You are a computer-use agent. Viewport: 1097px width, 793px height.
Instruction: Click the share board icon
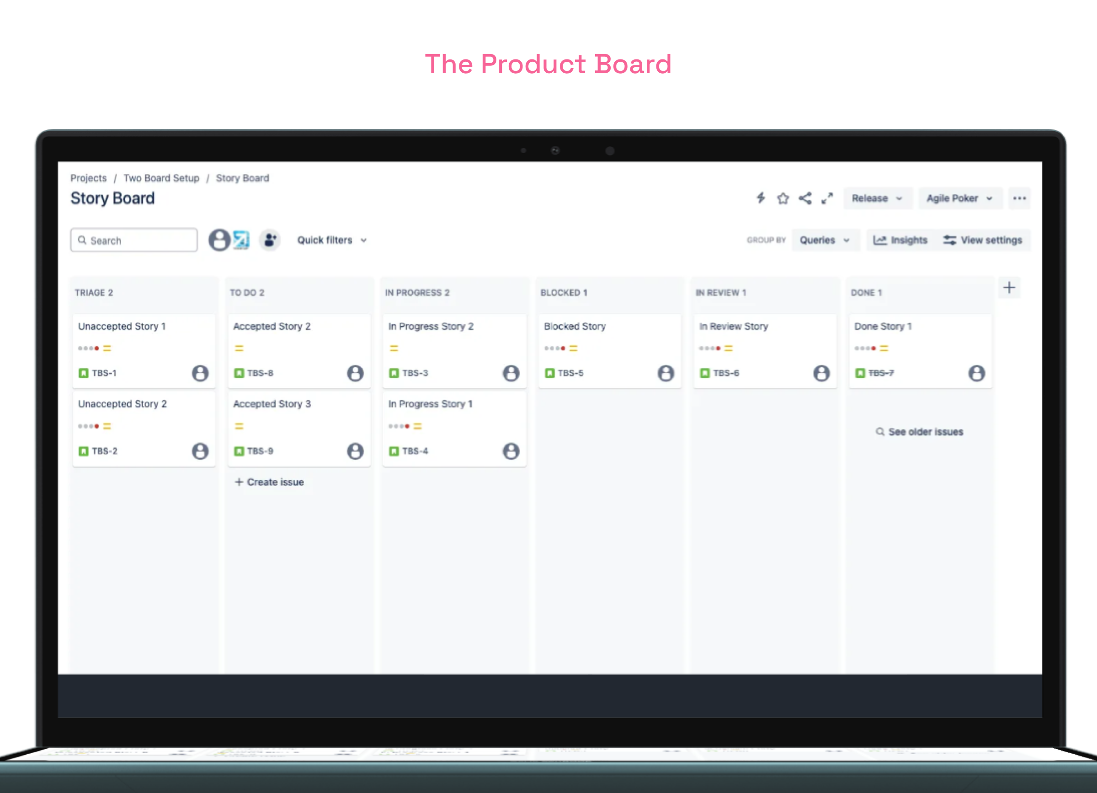click(x=805, y=198)
